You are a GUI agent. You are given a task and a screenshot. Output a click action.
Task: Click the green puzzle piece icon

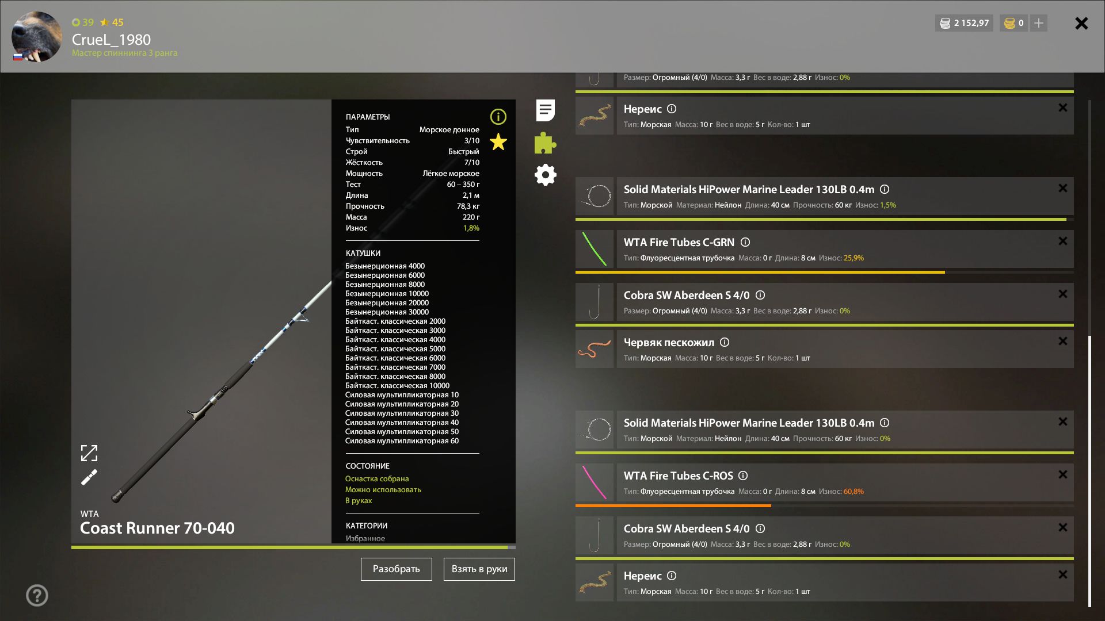pyautogui.click(x=545, y=143)
